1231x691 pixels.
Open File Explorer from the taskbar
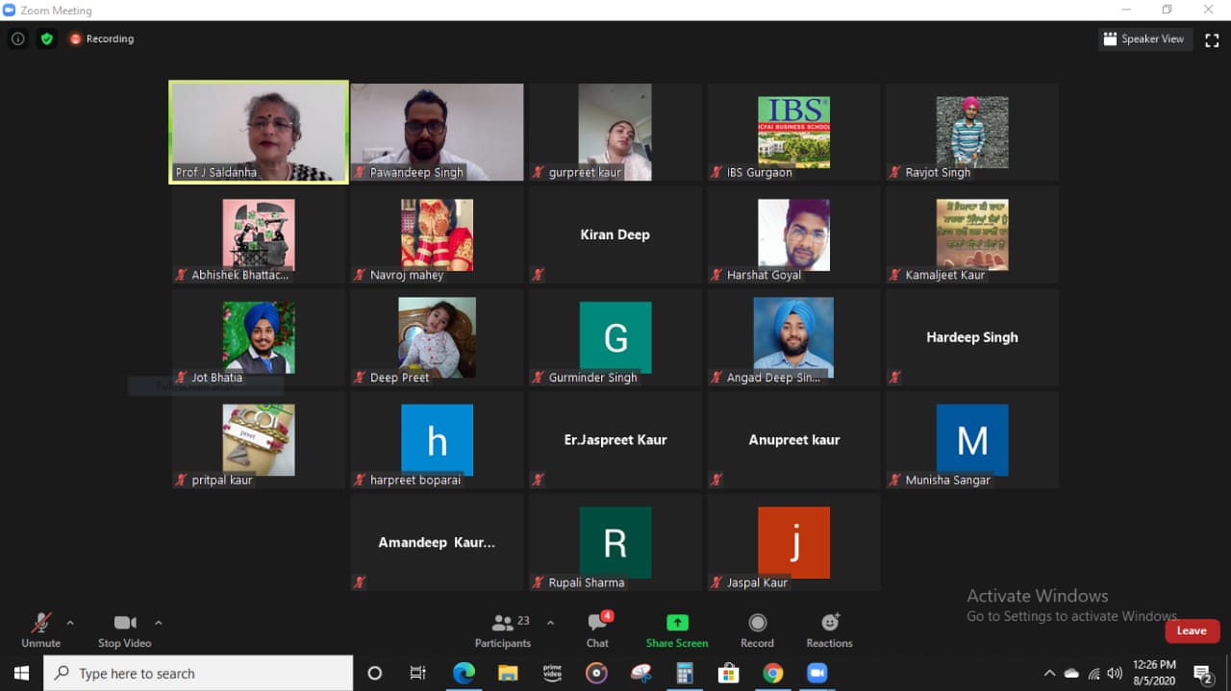[x=508, y=673]
